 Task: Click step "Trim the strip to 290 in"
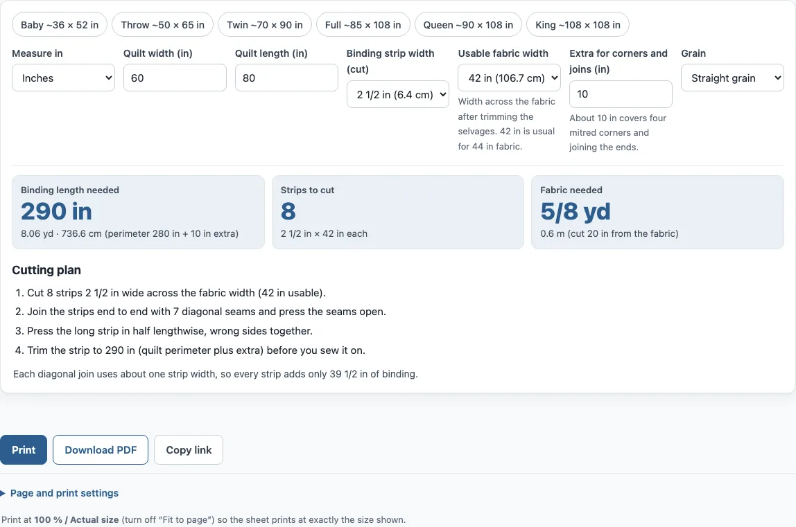click(196, 350)
